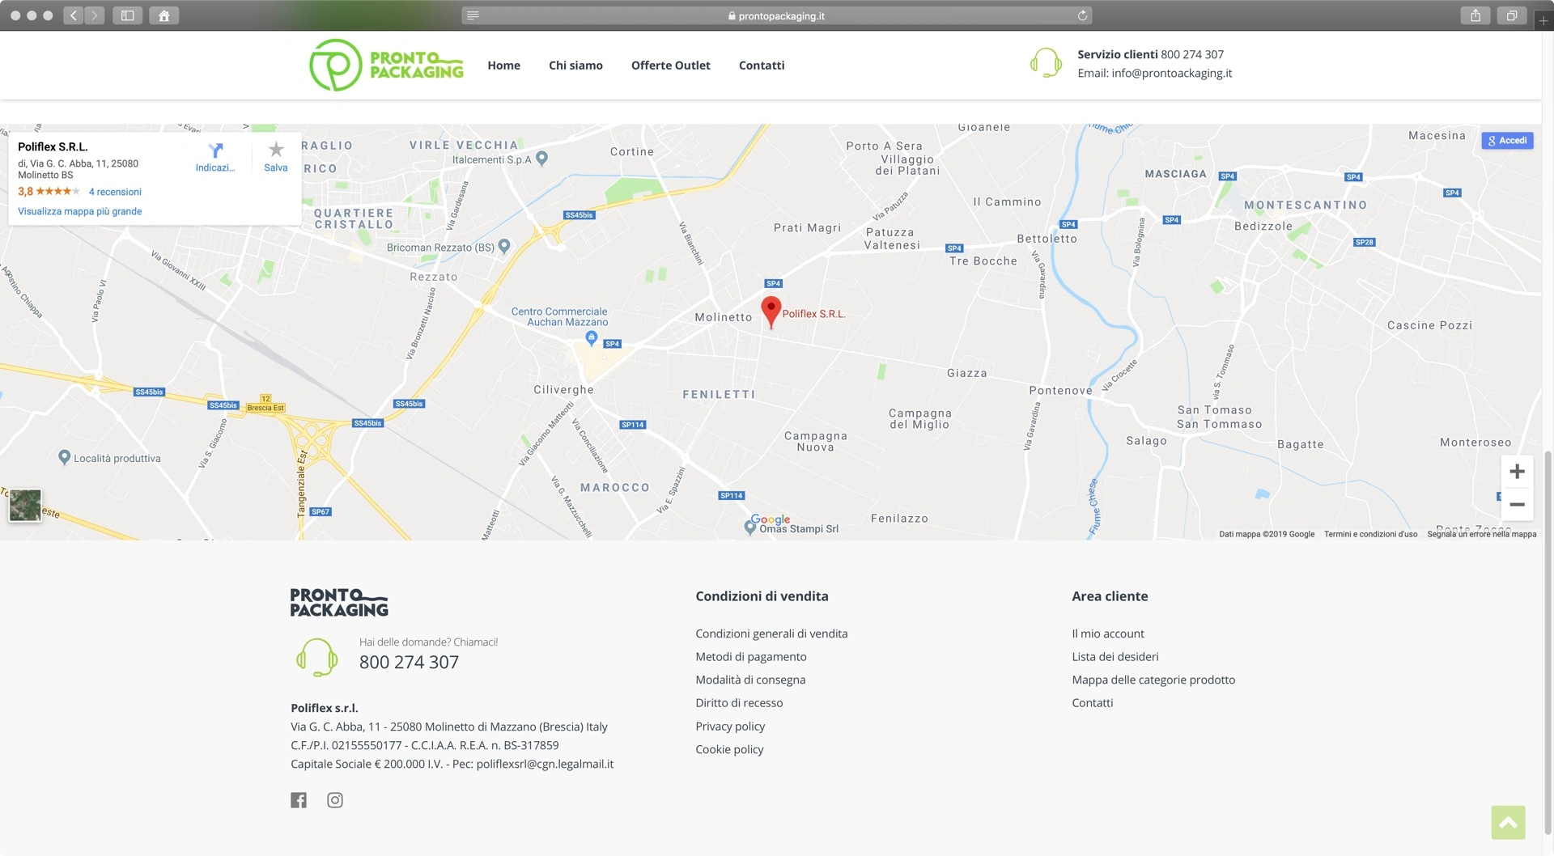Open the Cookie policy link

pyautogui.click(x=729, y=749)
